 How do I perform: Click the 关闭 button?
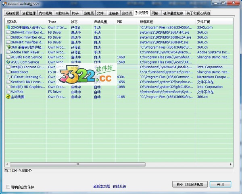pos(220,184)
